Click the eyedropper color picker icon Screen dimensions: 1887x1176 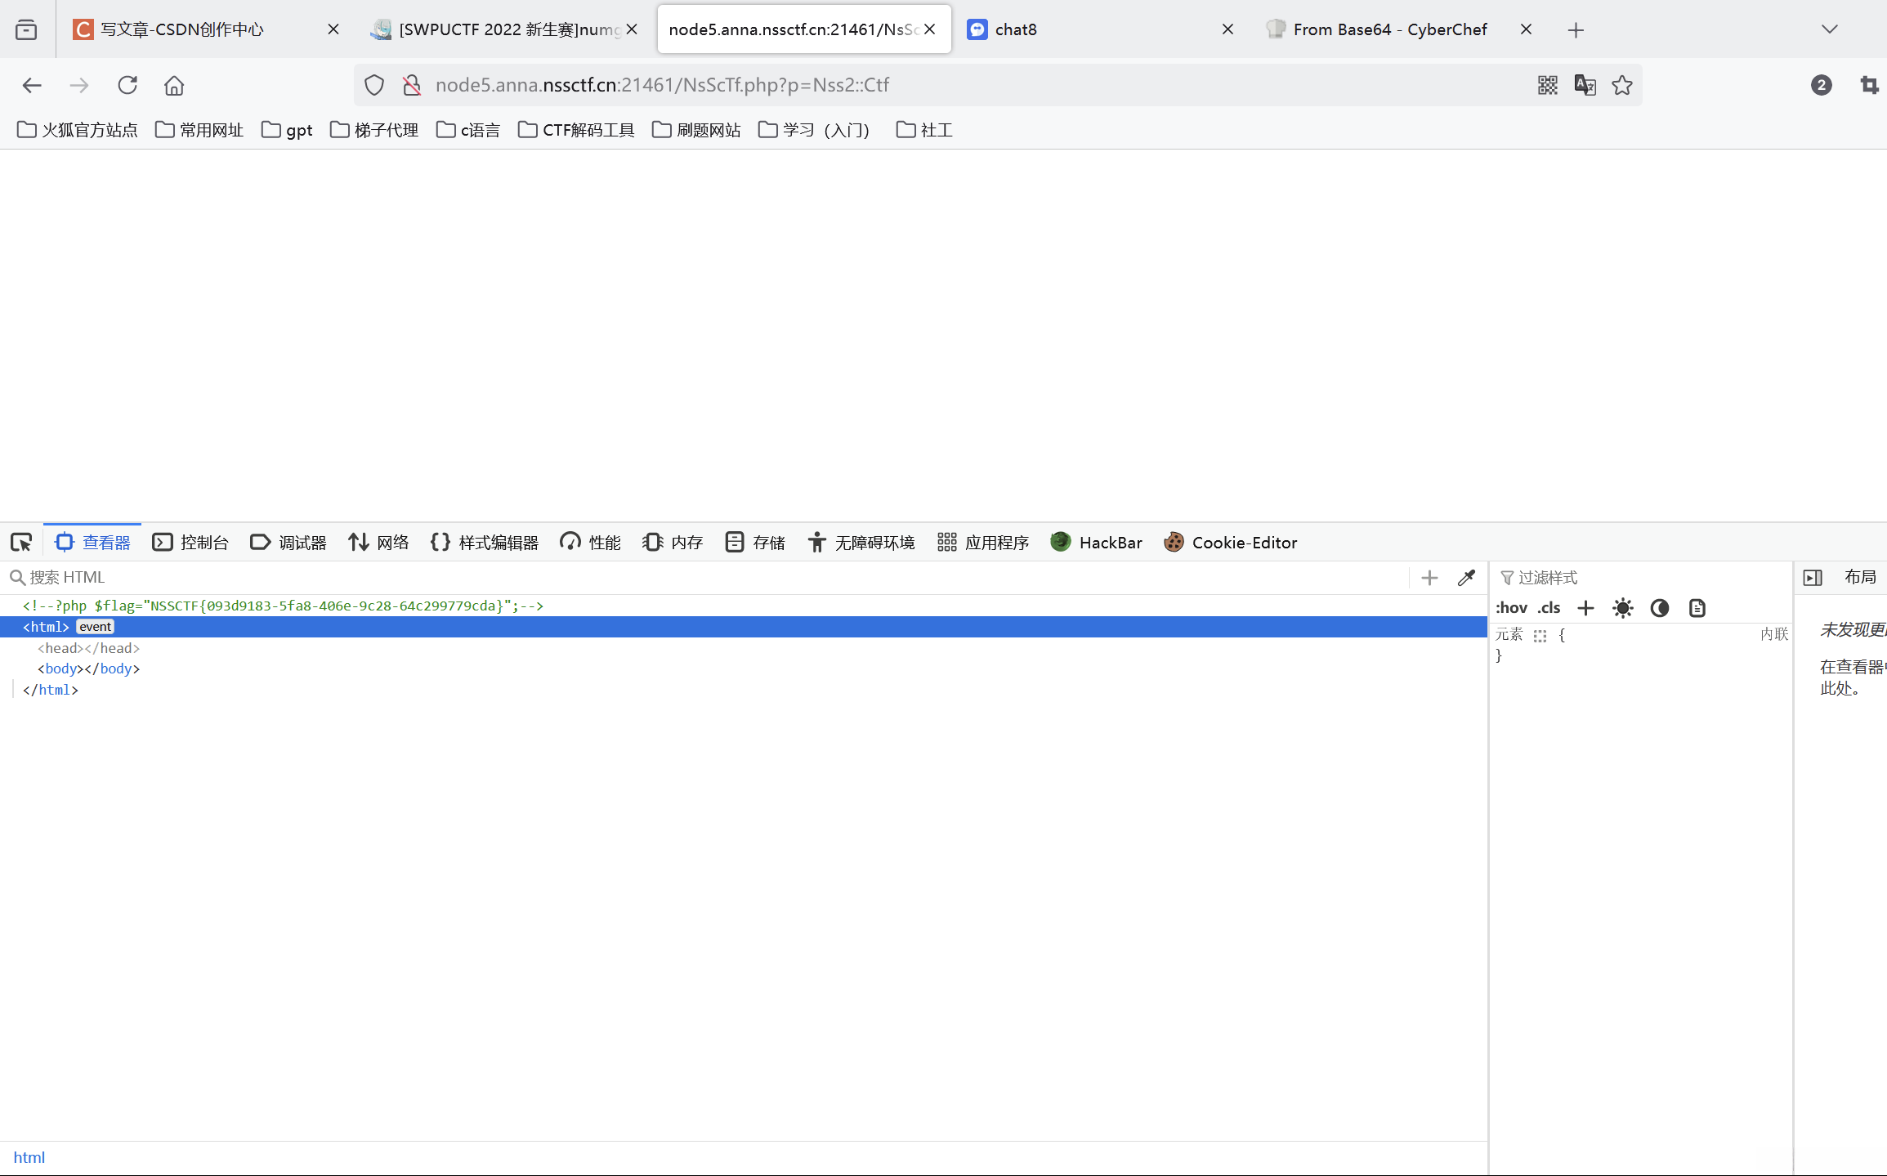click(x=1467, y=578)
